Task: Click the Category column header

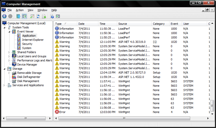Action: pos(160,24)
